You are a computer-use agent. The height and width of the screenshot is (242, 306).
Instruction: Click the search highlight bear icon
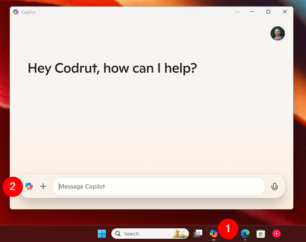[179, 234]
